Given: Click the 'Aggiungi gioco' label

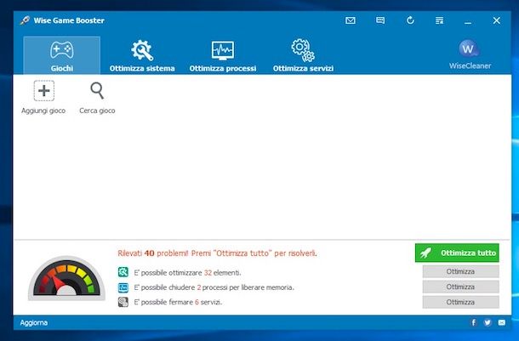Looking at the screenshot, I should pos(43,111).
